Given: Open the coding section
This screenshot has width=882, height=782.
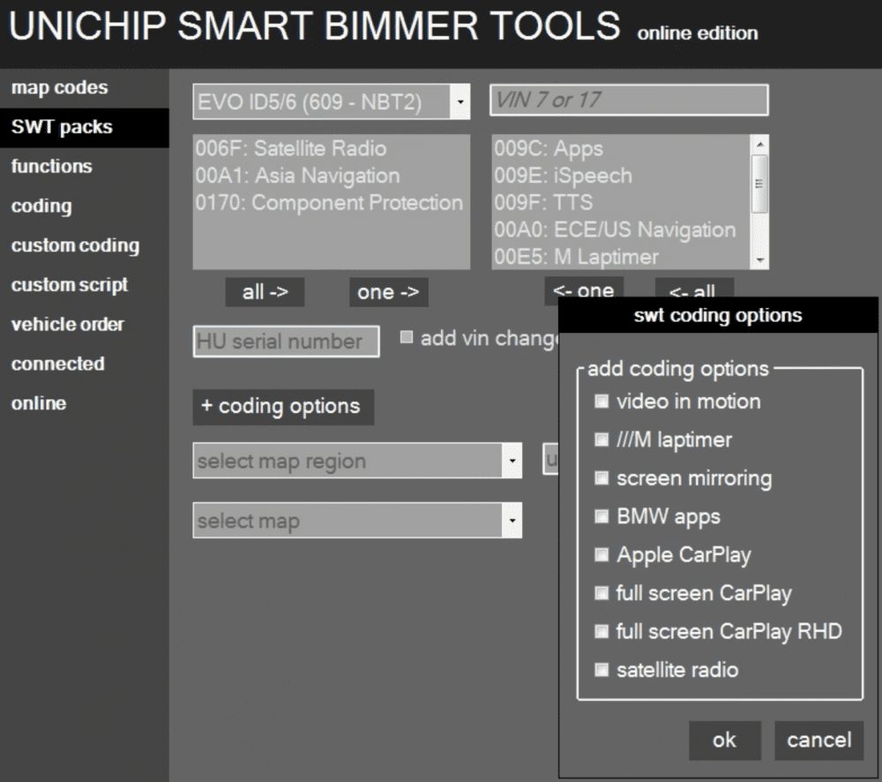Looking at the screenshot, I should tap(41, 206).
